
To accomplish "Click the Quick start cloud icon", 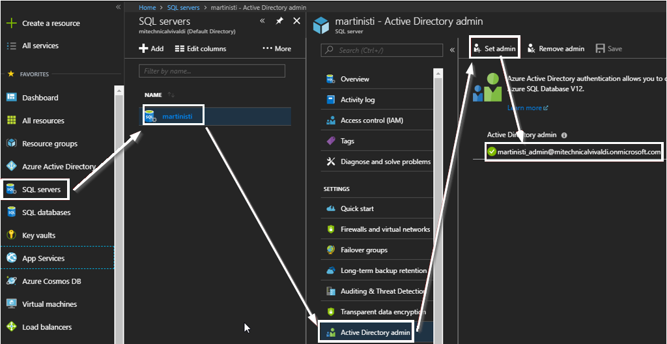I will 331,208.
